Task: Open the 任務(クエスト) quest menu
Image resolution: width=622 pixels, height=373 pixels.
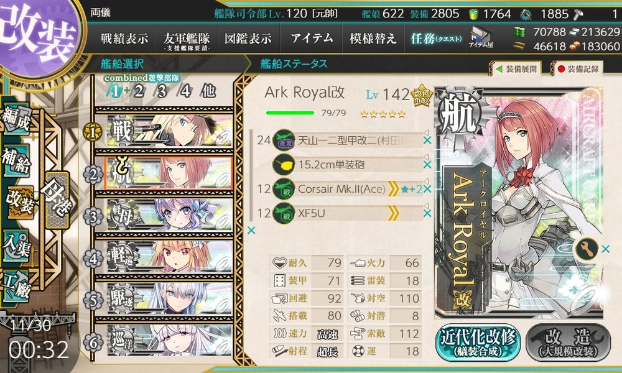Action: tap(437, 39)
